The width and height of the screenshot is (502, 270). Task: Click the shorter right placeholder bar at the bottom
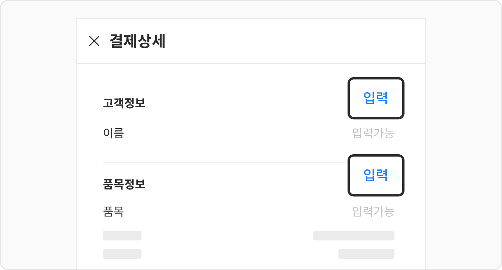(x=366, y=254)
